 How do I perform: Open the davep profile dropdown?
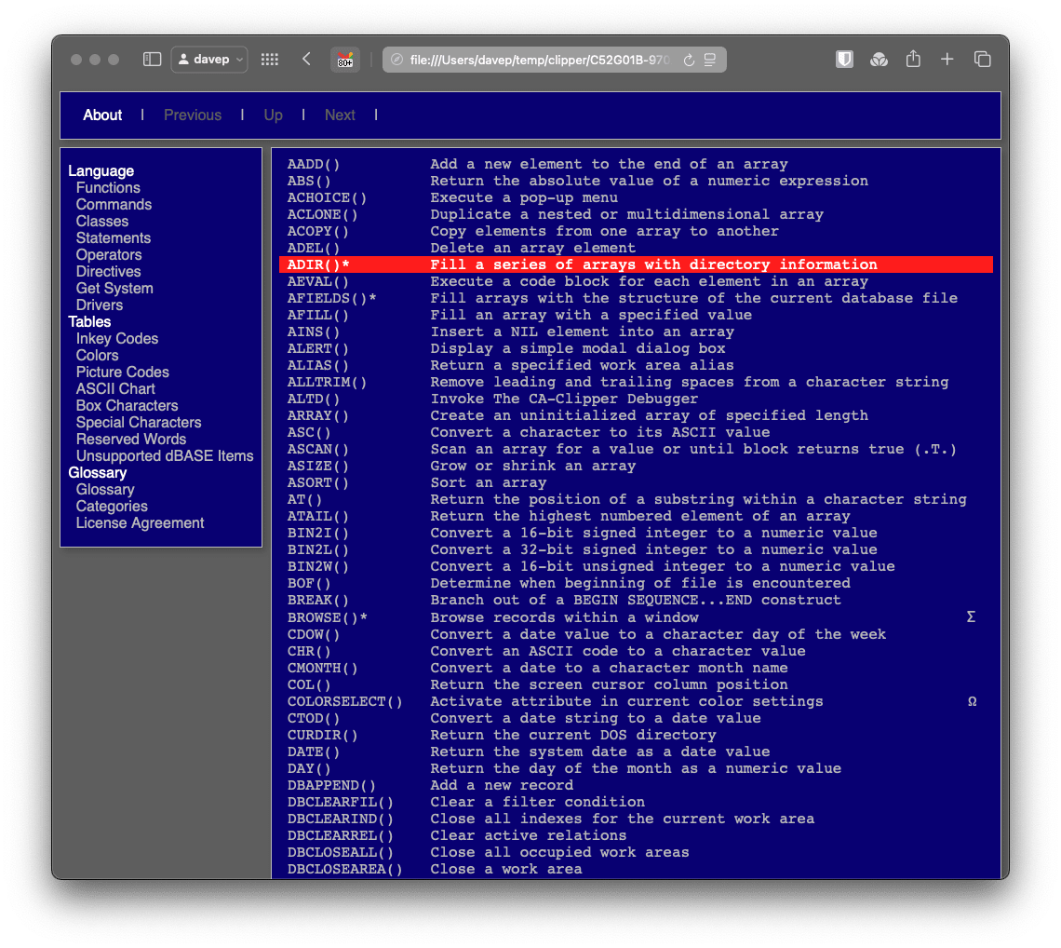pos(209,60)
